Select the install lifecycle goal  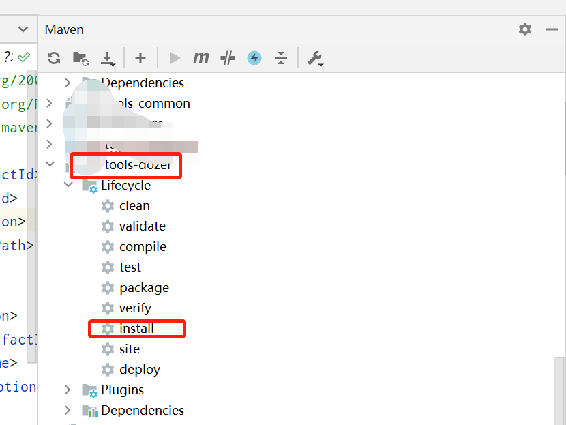136,329
